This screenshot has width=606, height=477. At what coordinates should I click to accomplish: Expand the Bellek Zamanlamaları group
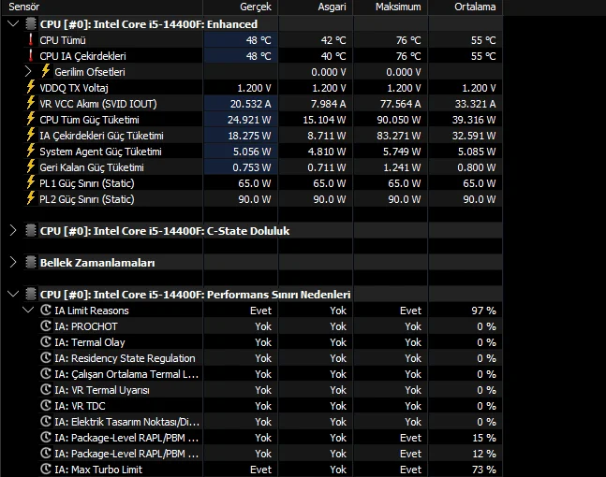[13, 263]
